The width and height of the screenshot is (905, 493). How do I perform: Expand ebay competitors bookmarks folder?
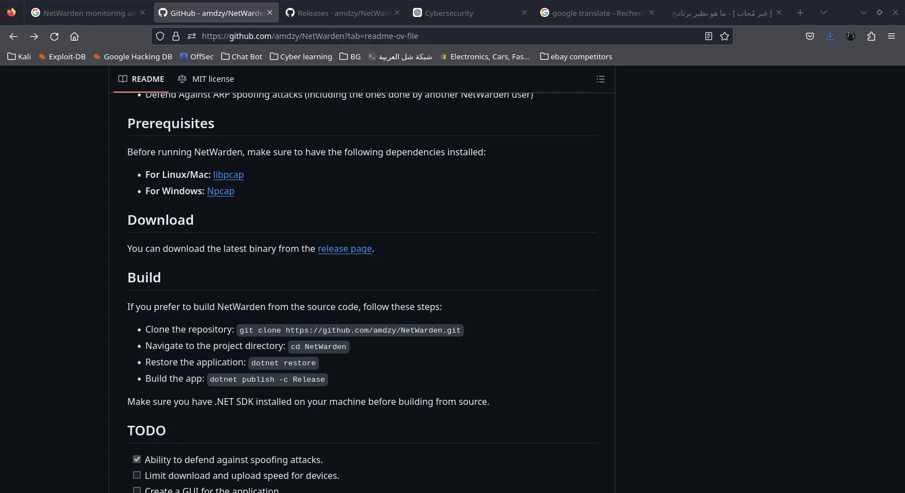coord(576,56)
